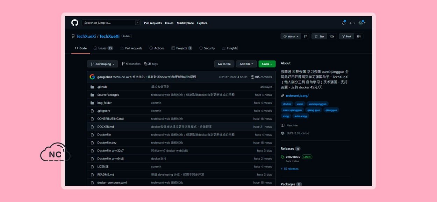Open the green Code clone dropdown
The width and height of the screenshot is (437, 202).
(267, 64)
